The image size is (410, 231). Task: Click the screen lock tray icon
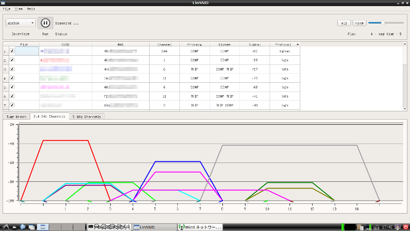(x=398, y=227)
